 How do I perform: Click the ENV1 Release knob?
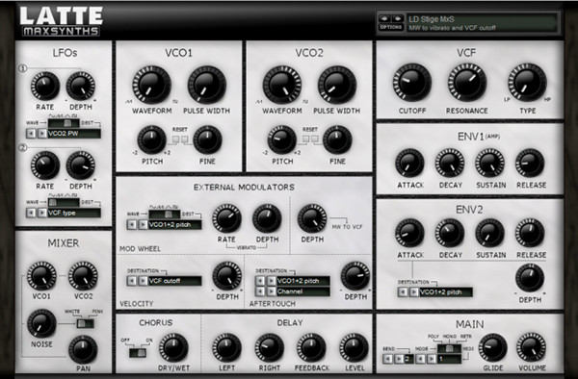pos(530,163)
